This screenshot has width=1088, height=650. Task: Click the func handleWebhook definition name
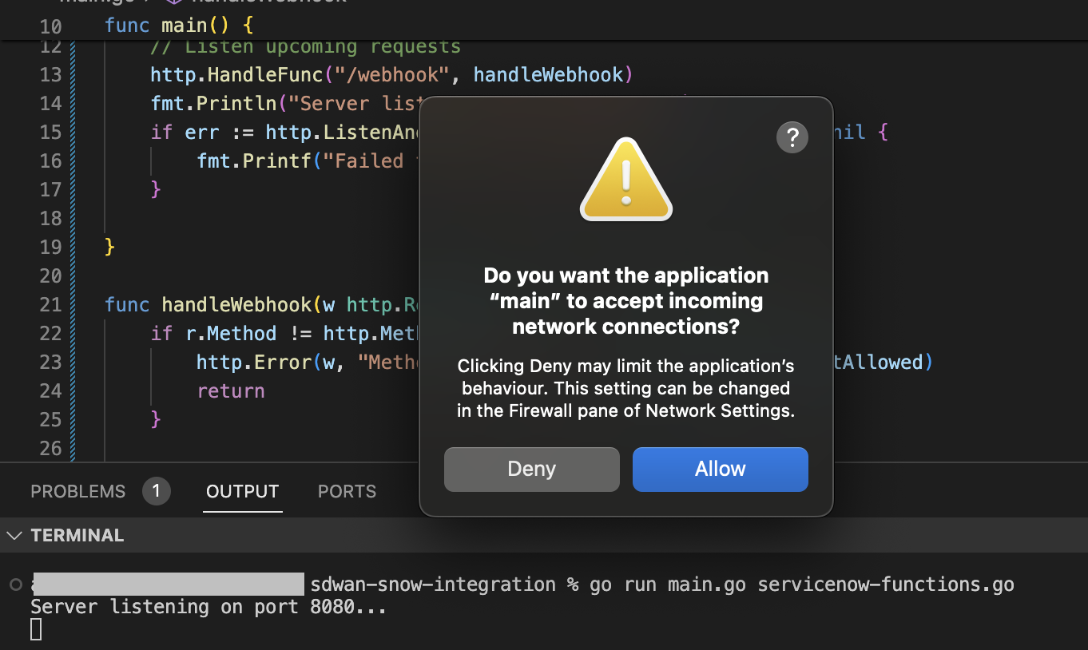pyautogui.click(x=236, y=305)
